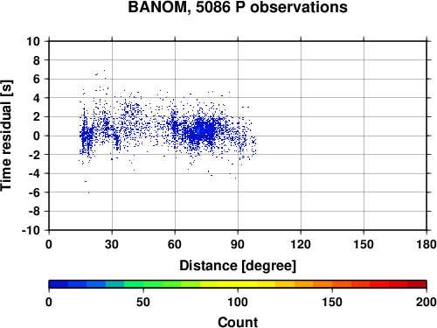Click colorbar tick label "100"

(238, 302)
